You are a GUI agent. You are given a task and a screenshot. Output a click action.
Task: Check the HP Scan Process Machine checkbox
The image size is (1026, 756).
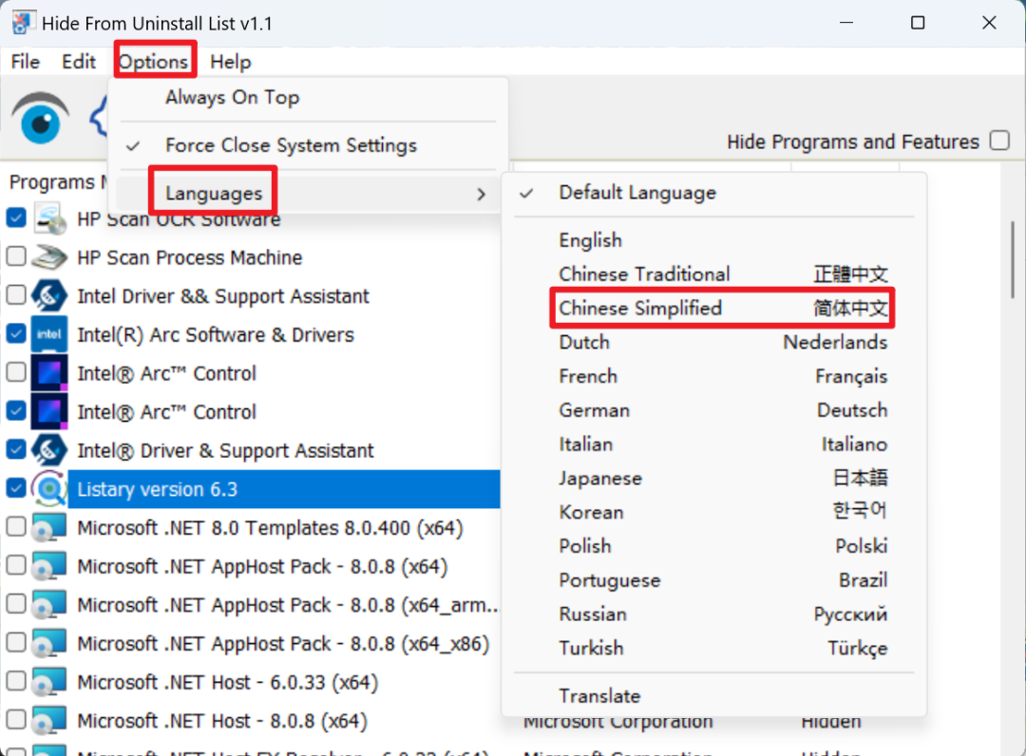click(16, 256)
